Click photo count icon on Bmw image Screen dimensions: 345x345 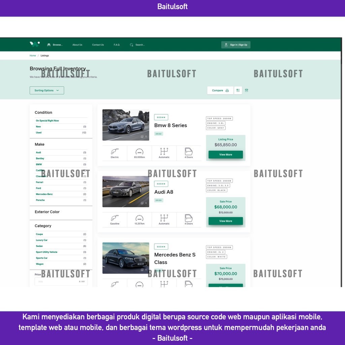142,137
